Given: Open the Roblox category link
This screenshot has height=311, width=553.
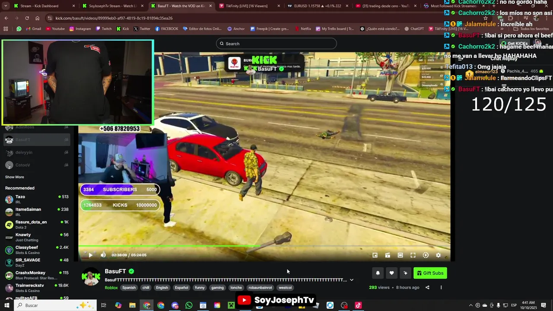Looking at the screenshot, I should point(111,288).
